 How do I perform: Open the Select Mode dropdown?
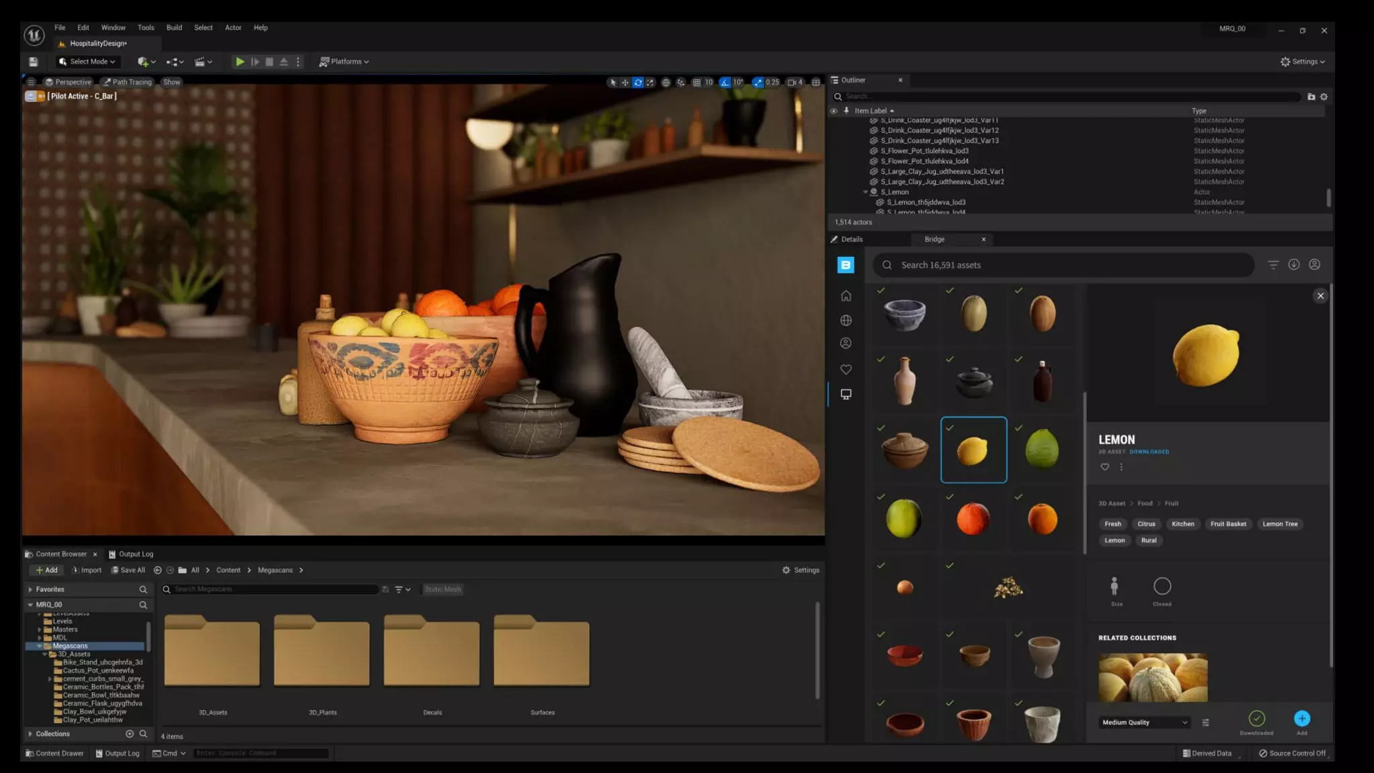click(x=87, y=62)
